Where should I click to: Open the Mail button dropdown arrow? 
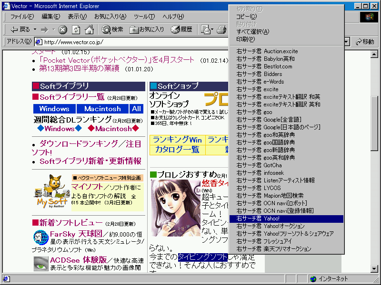tap(212, 29)
